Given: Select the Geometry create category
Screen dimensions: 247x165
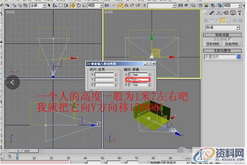Looking at the screenshot, I should click(205, 21).
